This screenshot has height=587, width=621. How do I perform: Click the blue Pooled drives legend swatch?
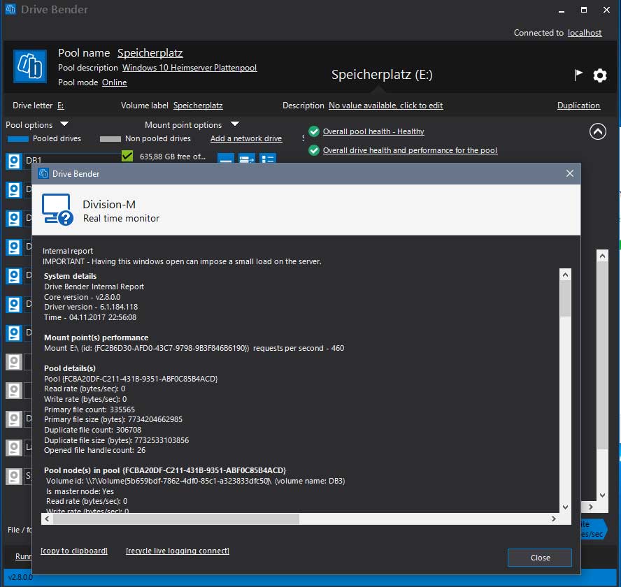(18, 139)
